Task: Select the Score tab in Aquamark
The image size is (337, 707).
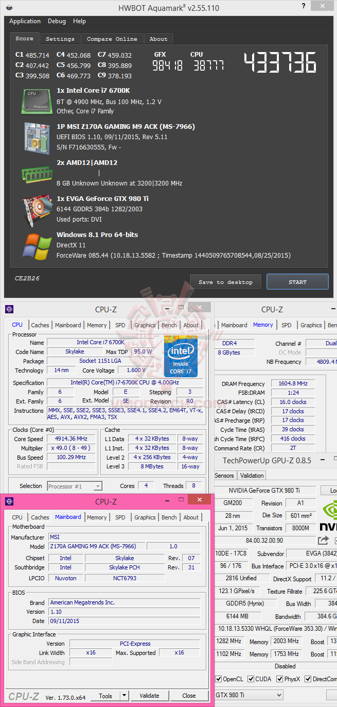Action: point(24,38)
